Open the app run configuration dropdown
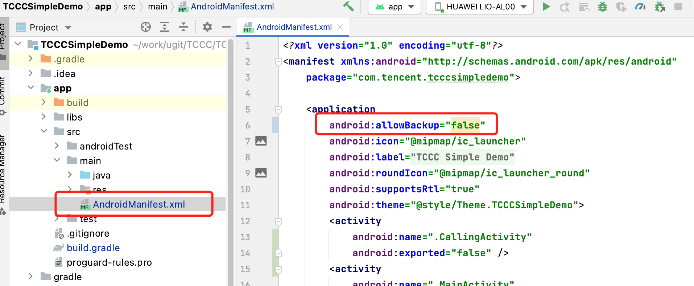Viewport: 694px width, 286px height. tap(394, 7)
